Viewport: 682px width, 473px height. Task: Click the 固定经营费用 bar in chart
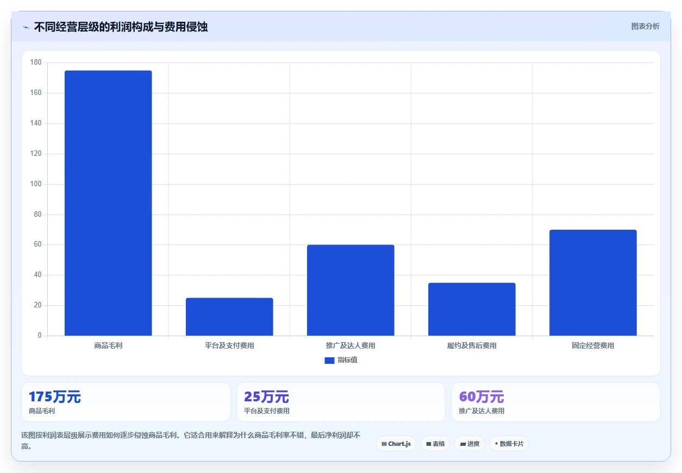tap(593, 282)
